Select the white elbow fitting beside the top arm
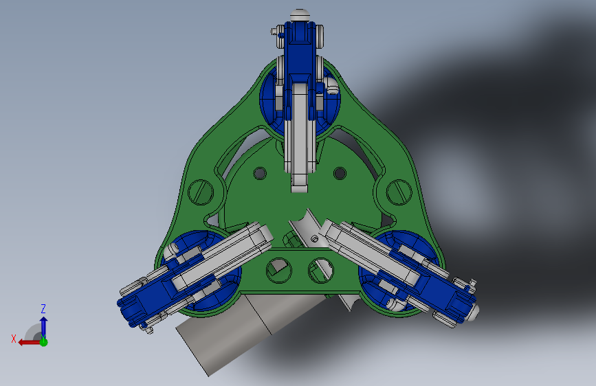 [x=331, y=85]
